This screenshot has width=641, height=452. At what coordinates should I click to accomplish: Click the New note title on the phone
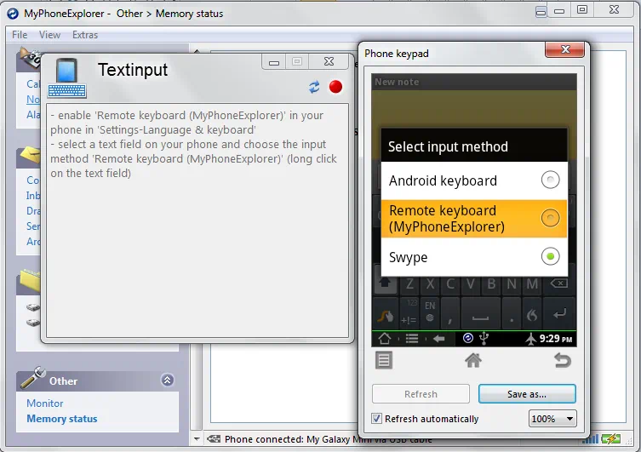(397, 82)
